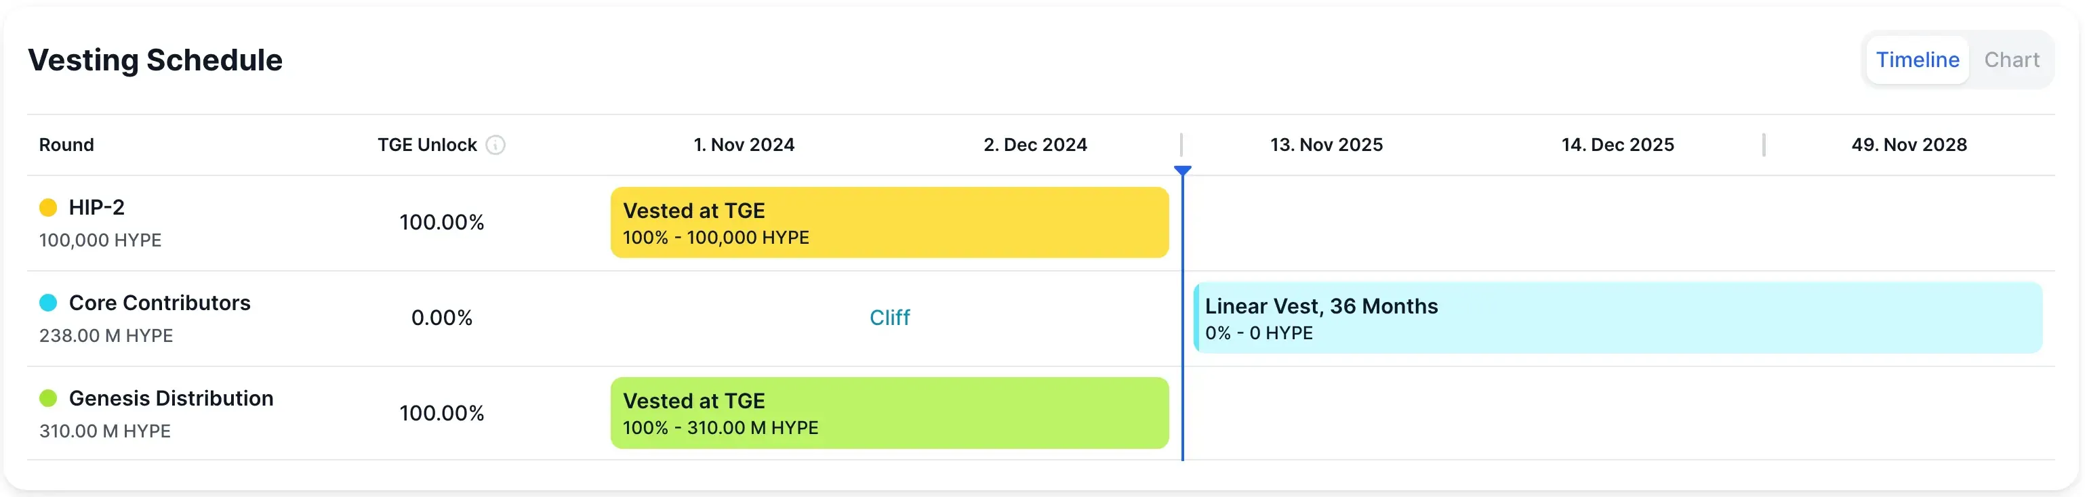Screen dimensions: 2085x497
Task: Click the yellow HIP-2 round indicator dot
Action: point(49,208)
